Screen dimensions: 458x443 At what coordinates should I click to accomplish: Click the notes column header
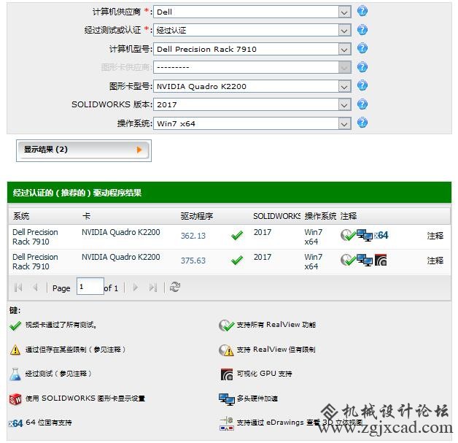pyautogui.click(x=348, y=216)
